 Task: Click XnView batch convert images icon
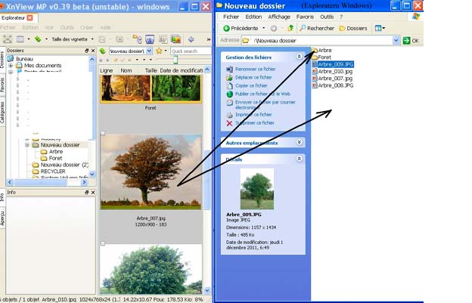click(175, 39)
